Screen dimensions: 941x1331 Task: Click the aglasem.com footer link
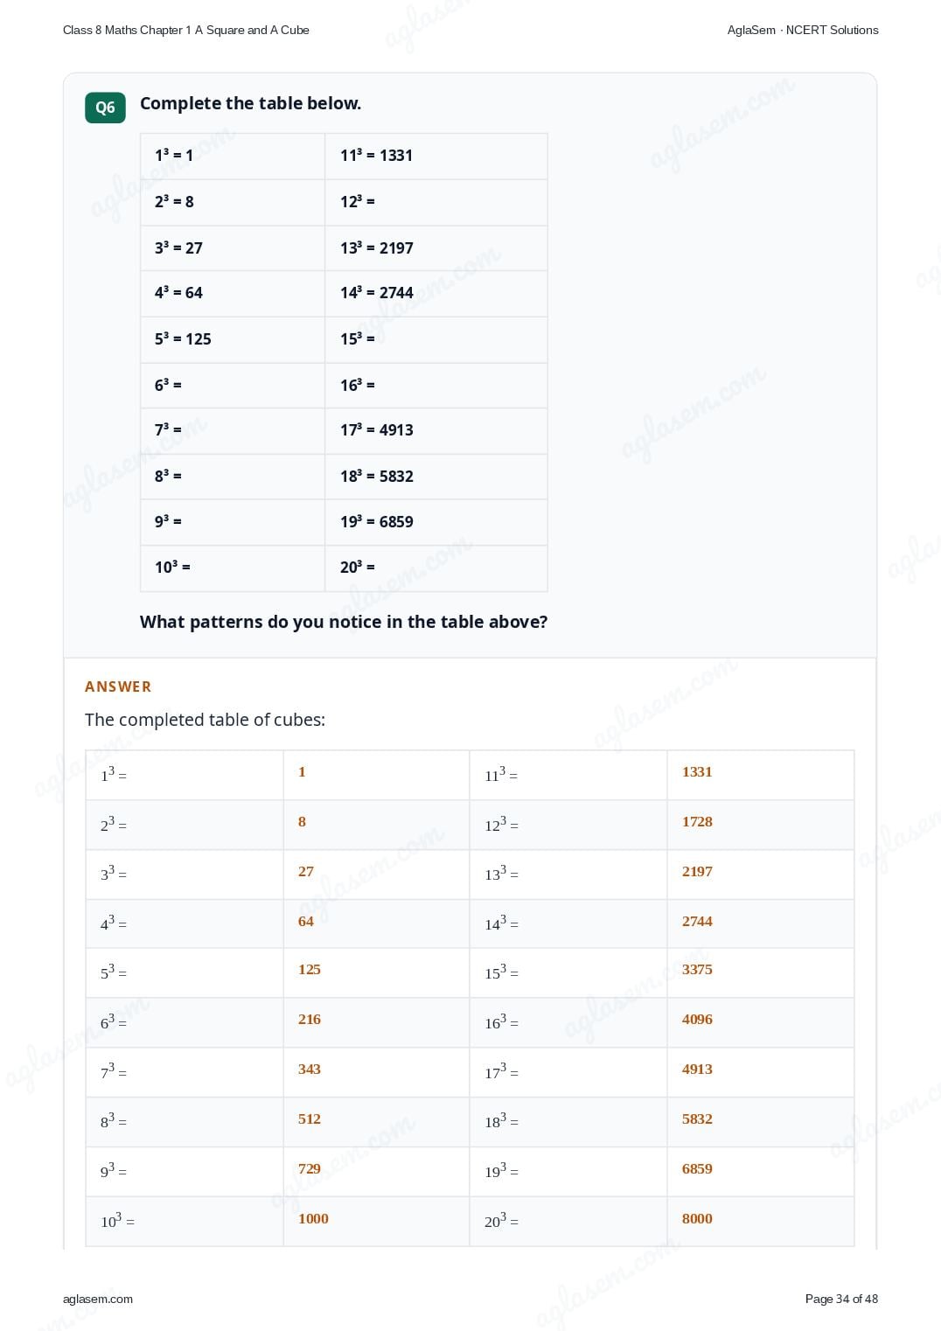(x=98, y=1299)
